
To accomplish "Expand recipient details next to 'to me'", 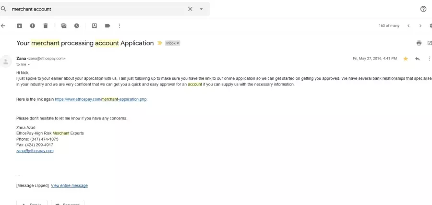I will (x=29, y=64).
